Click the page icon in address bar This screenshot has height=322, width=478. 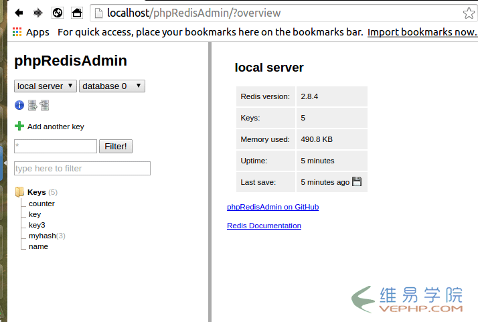point(98,13)
